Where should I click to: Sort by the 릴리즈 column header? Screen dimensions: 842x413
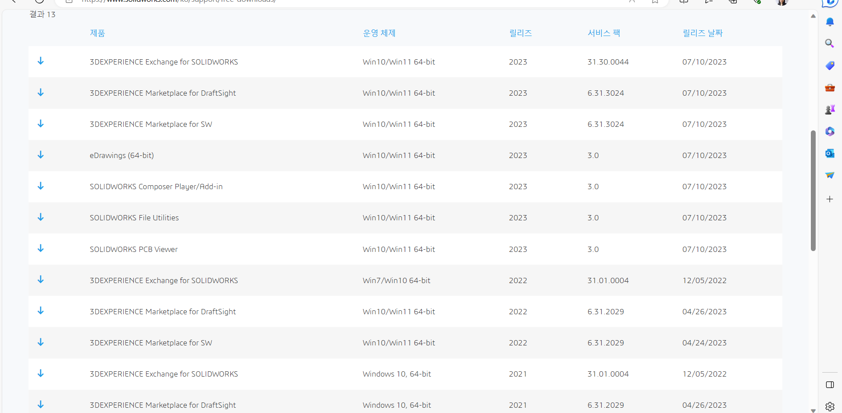pos(521,33)
